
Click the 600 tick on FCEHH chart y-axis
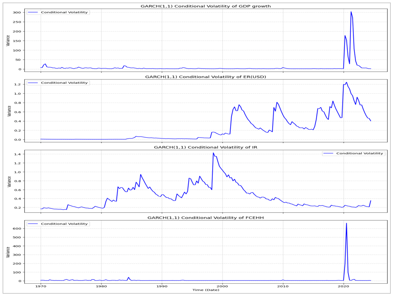(17, 228)
